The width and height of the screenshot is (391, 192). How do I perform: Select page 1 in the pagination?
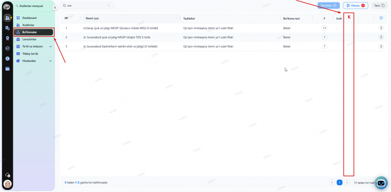pyautogui.click(x=340, y=182)
